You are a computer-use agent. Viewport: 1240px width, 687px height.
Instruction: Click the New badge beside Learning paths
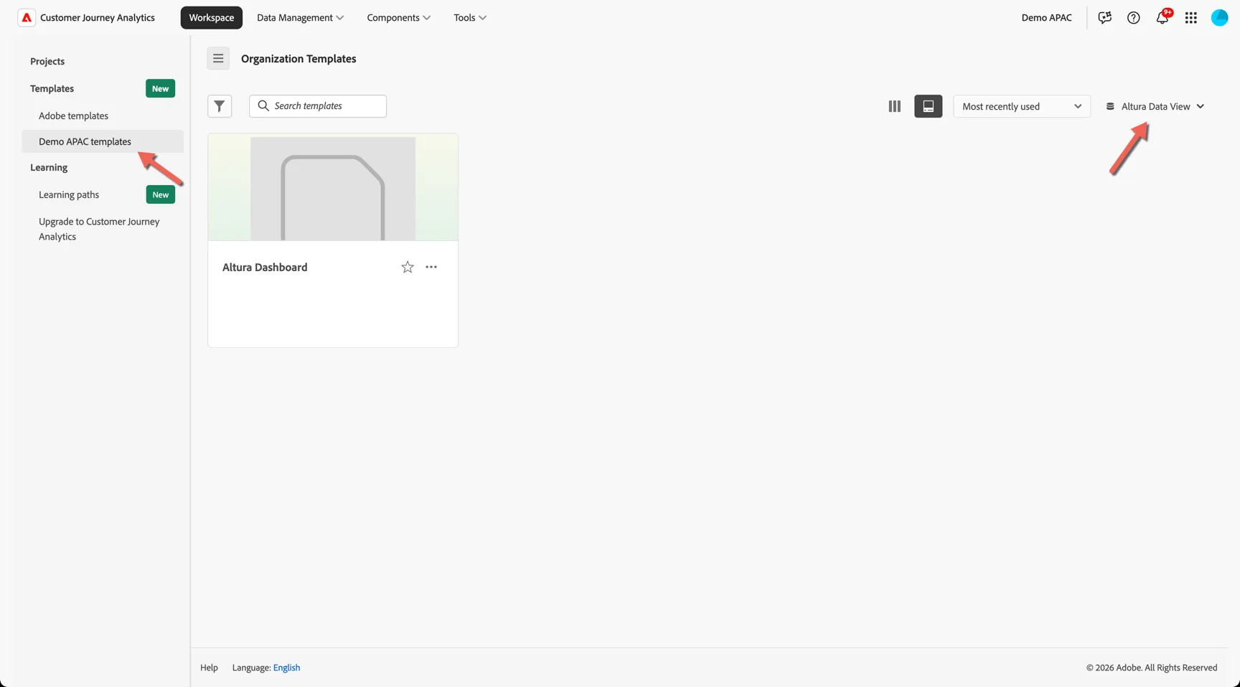[161, 195]
